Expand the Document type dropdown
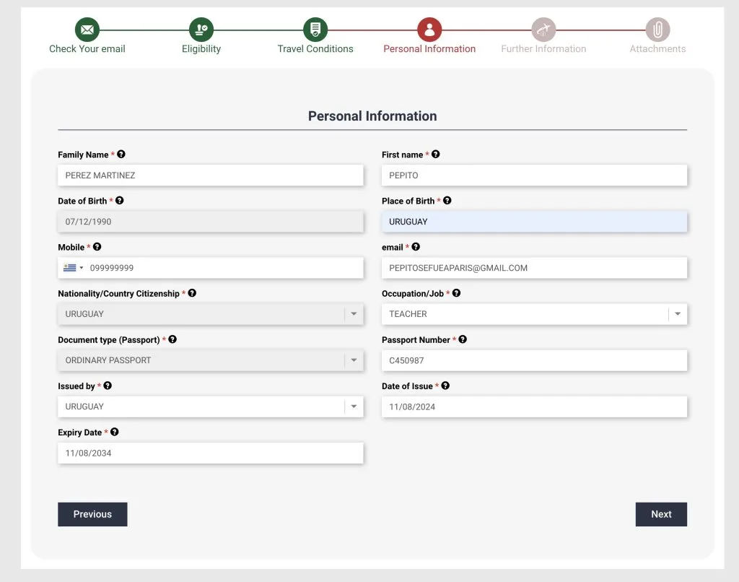 point(354,360)
